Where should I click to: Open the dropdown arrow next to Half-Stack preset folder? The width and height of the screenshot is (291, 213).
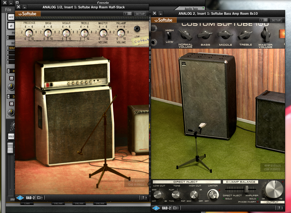coord(42,197)
